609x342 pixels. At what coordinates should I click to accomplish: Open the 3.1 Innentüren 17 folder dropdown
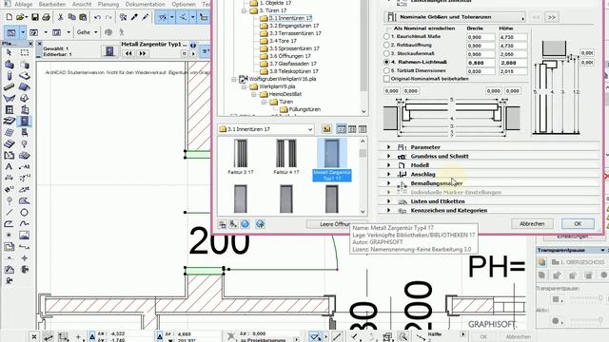tap(265, 129)
